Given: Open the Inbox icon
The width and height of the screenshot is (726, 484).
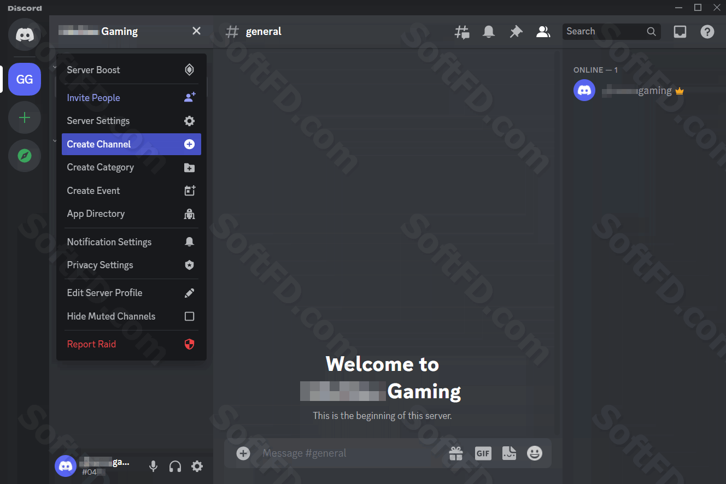Looking at the screenshot, I should tap(680, 32).
